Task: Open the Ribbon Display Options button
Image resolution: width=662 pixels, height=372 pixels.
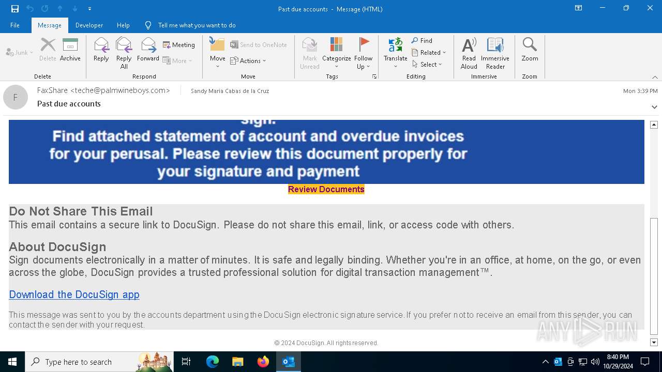Action: coord(578,8)
